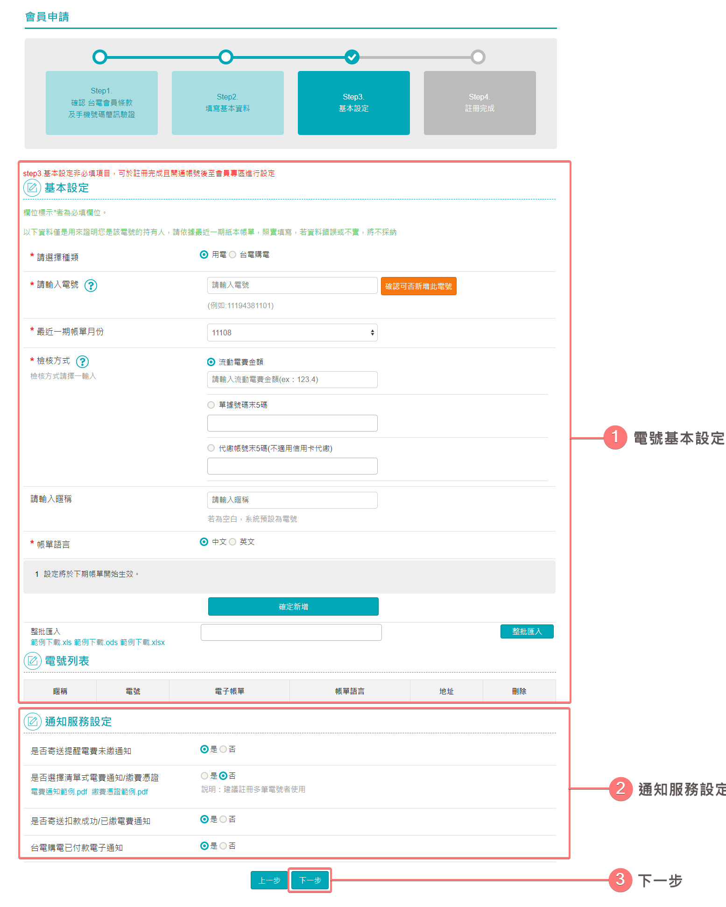The width and height of the screenshot is (726, 907).
Task: Focus the 單據號碼末5碼 input field
Action: [x=292, y=423]
